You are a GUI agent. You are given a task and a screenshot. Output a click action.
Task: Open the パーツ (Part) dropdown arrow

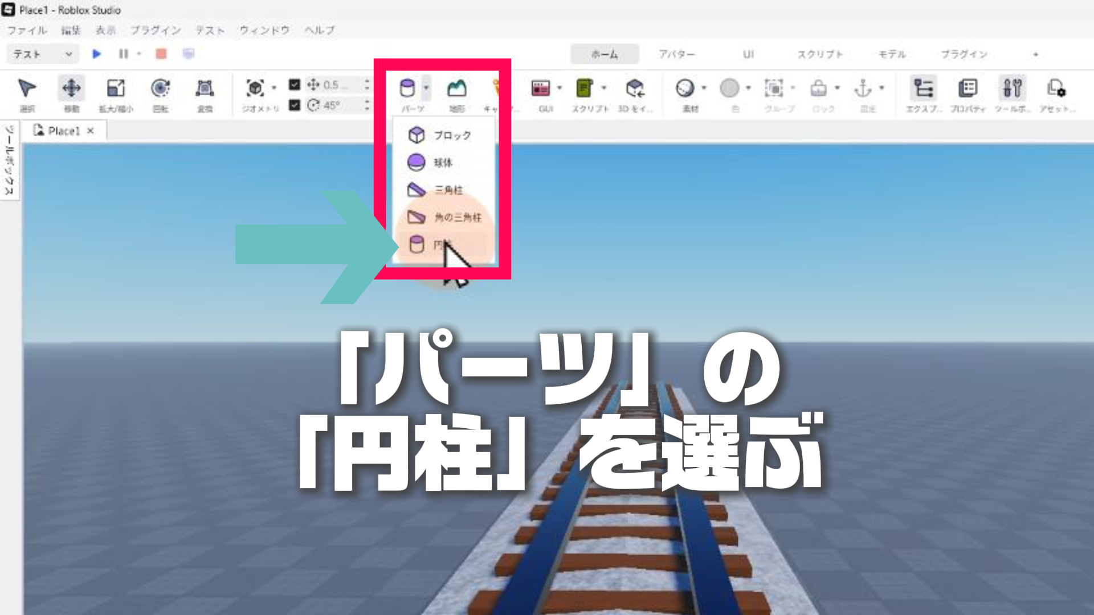[x=426, y=88]
